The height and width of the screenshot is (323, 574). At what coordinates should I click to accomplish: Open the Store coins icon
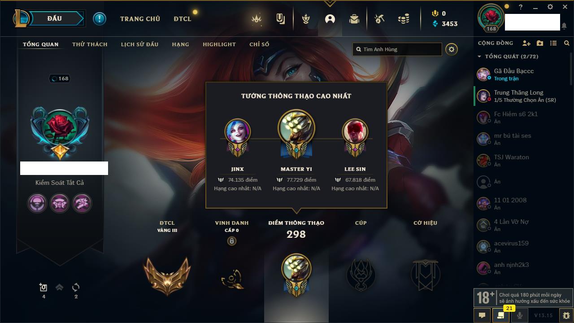pyautogui.click(x=404, y=19)
